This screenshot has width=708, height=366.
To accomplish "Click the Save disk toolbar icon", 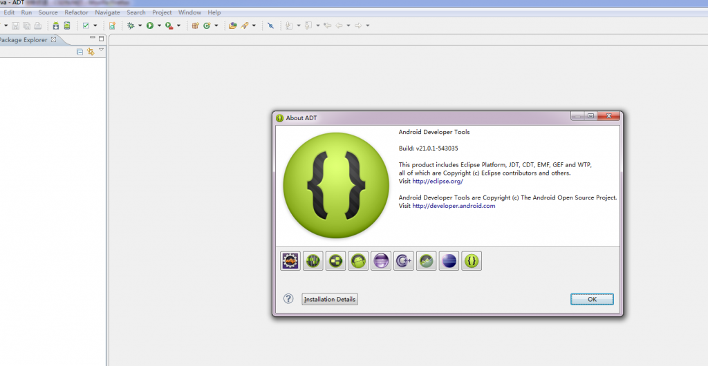I will point(15,26).
